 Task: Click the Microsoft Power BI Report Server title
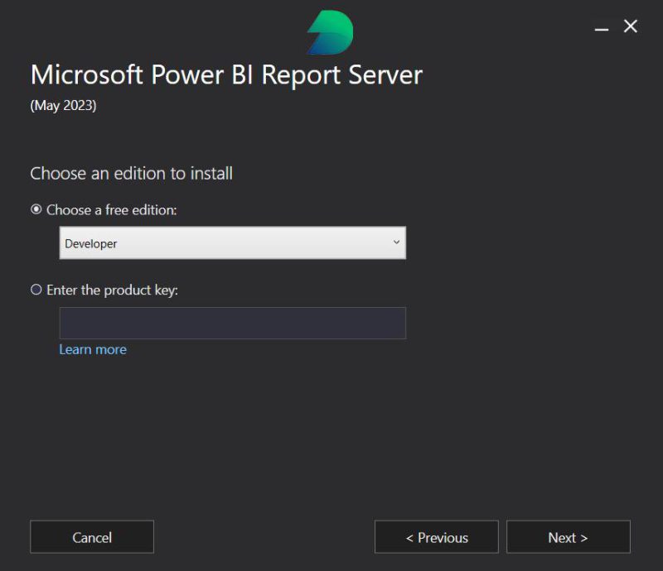coord(225,75)
